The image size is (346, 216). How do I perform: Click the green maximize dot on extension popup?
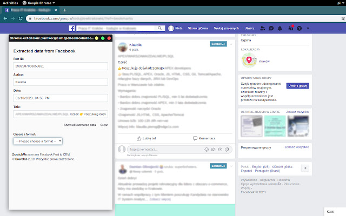[x=103, y=38]
